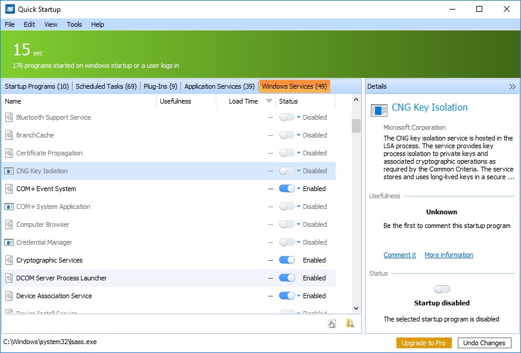Click the Device Association Service icon

(x=9, y=296)
